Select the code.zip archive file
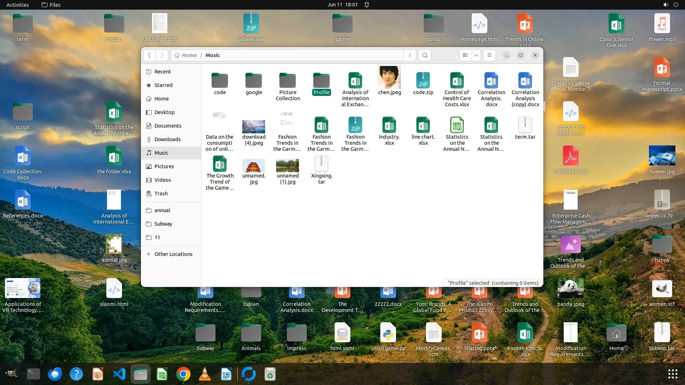This screenshot has height=385, width=685. 423,81
